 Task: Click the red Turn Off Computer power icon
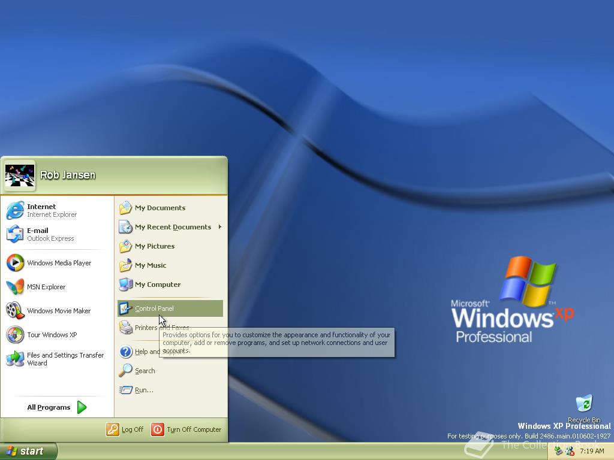coord(158,429)
